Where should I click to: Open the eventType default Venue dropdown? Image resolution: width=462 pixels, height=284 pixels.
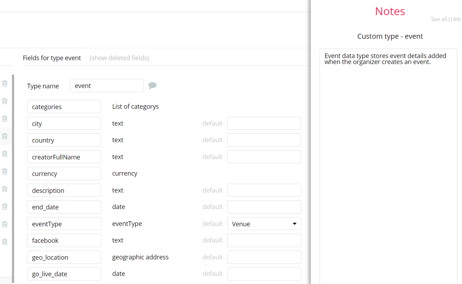(264, 224)
